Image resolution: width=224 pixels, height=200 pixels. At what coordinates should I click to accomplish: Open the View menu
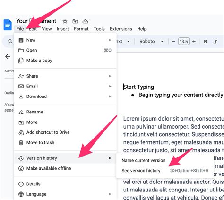pyautogui.click(x=47, y=29)
